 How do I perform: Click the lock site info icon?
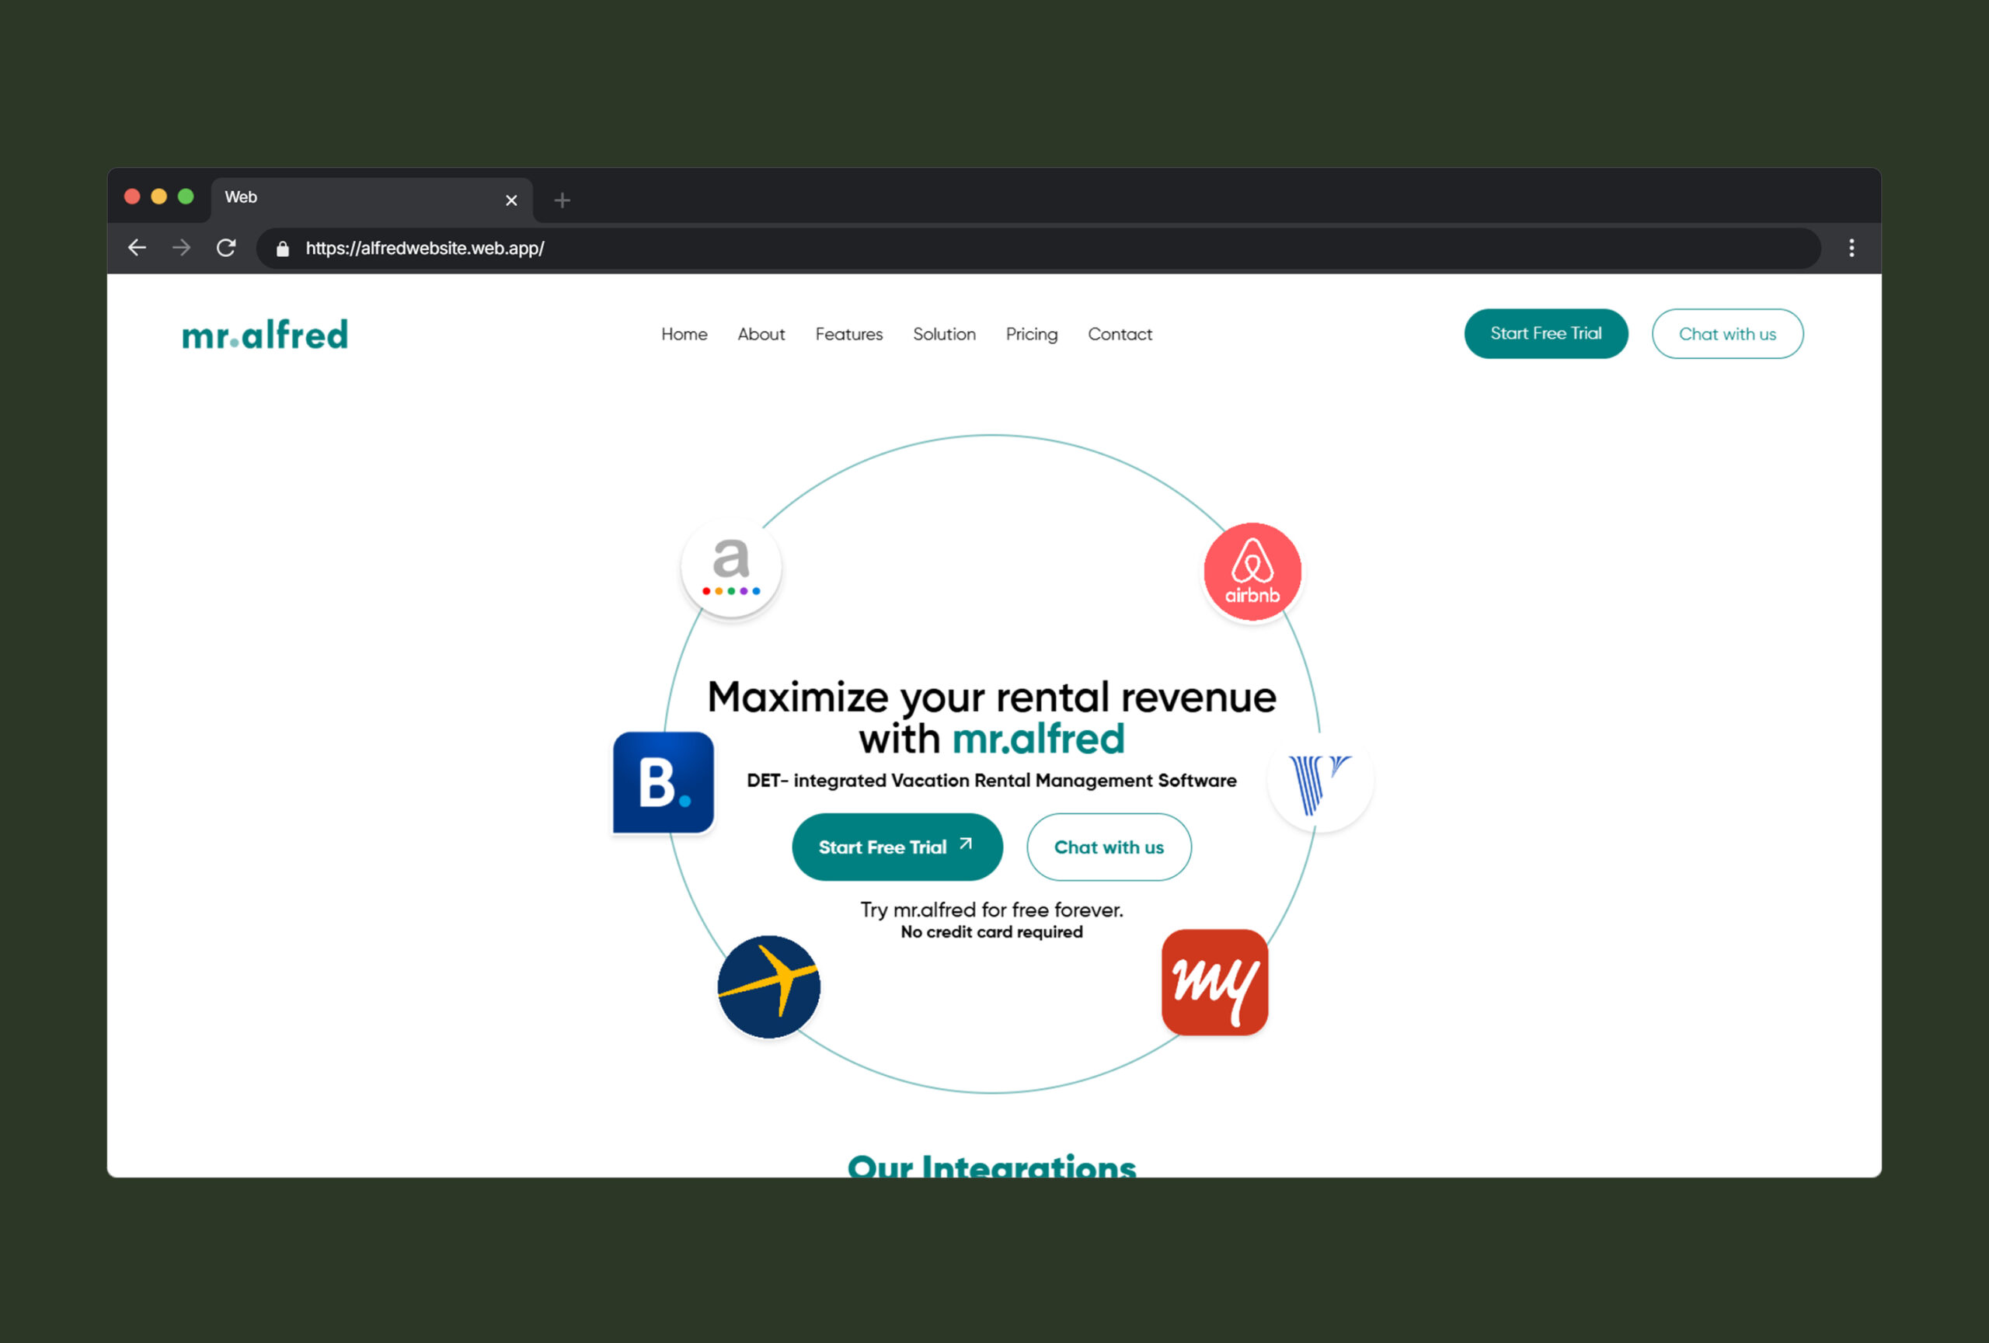pyautogui.click(x=283, y=249)
